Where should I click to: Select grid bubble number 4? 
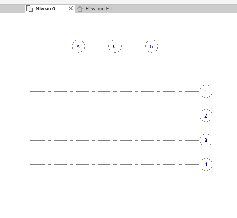[x=206, y=164]
